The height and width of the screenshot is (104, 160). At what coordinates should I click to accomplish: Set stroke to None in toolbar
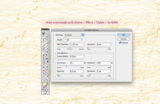tap(47, 90)
